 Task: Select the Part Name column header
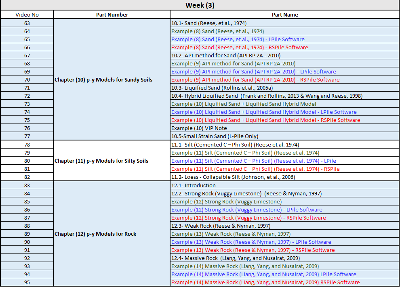(x=284, y=15)
